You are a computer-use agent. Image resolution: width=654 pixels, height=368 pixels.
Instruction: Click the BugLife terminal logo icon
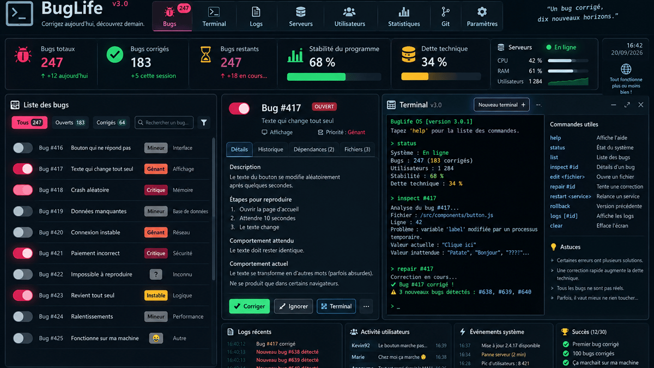point(20,14)
